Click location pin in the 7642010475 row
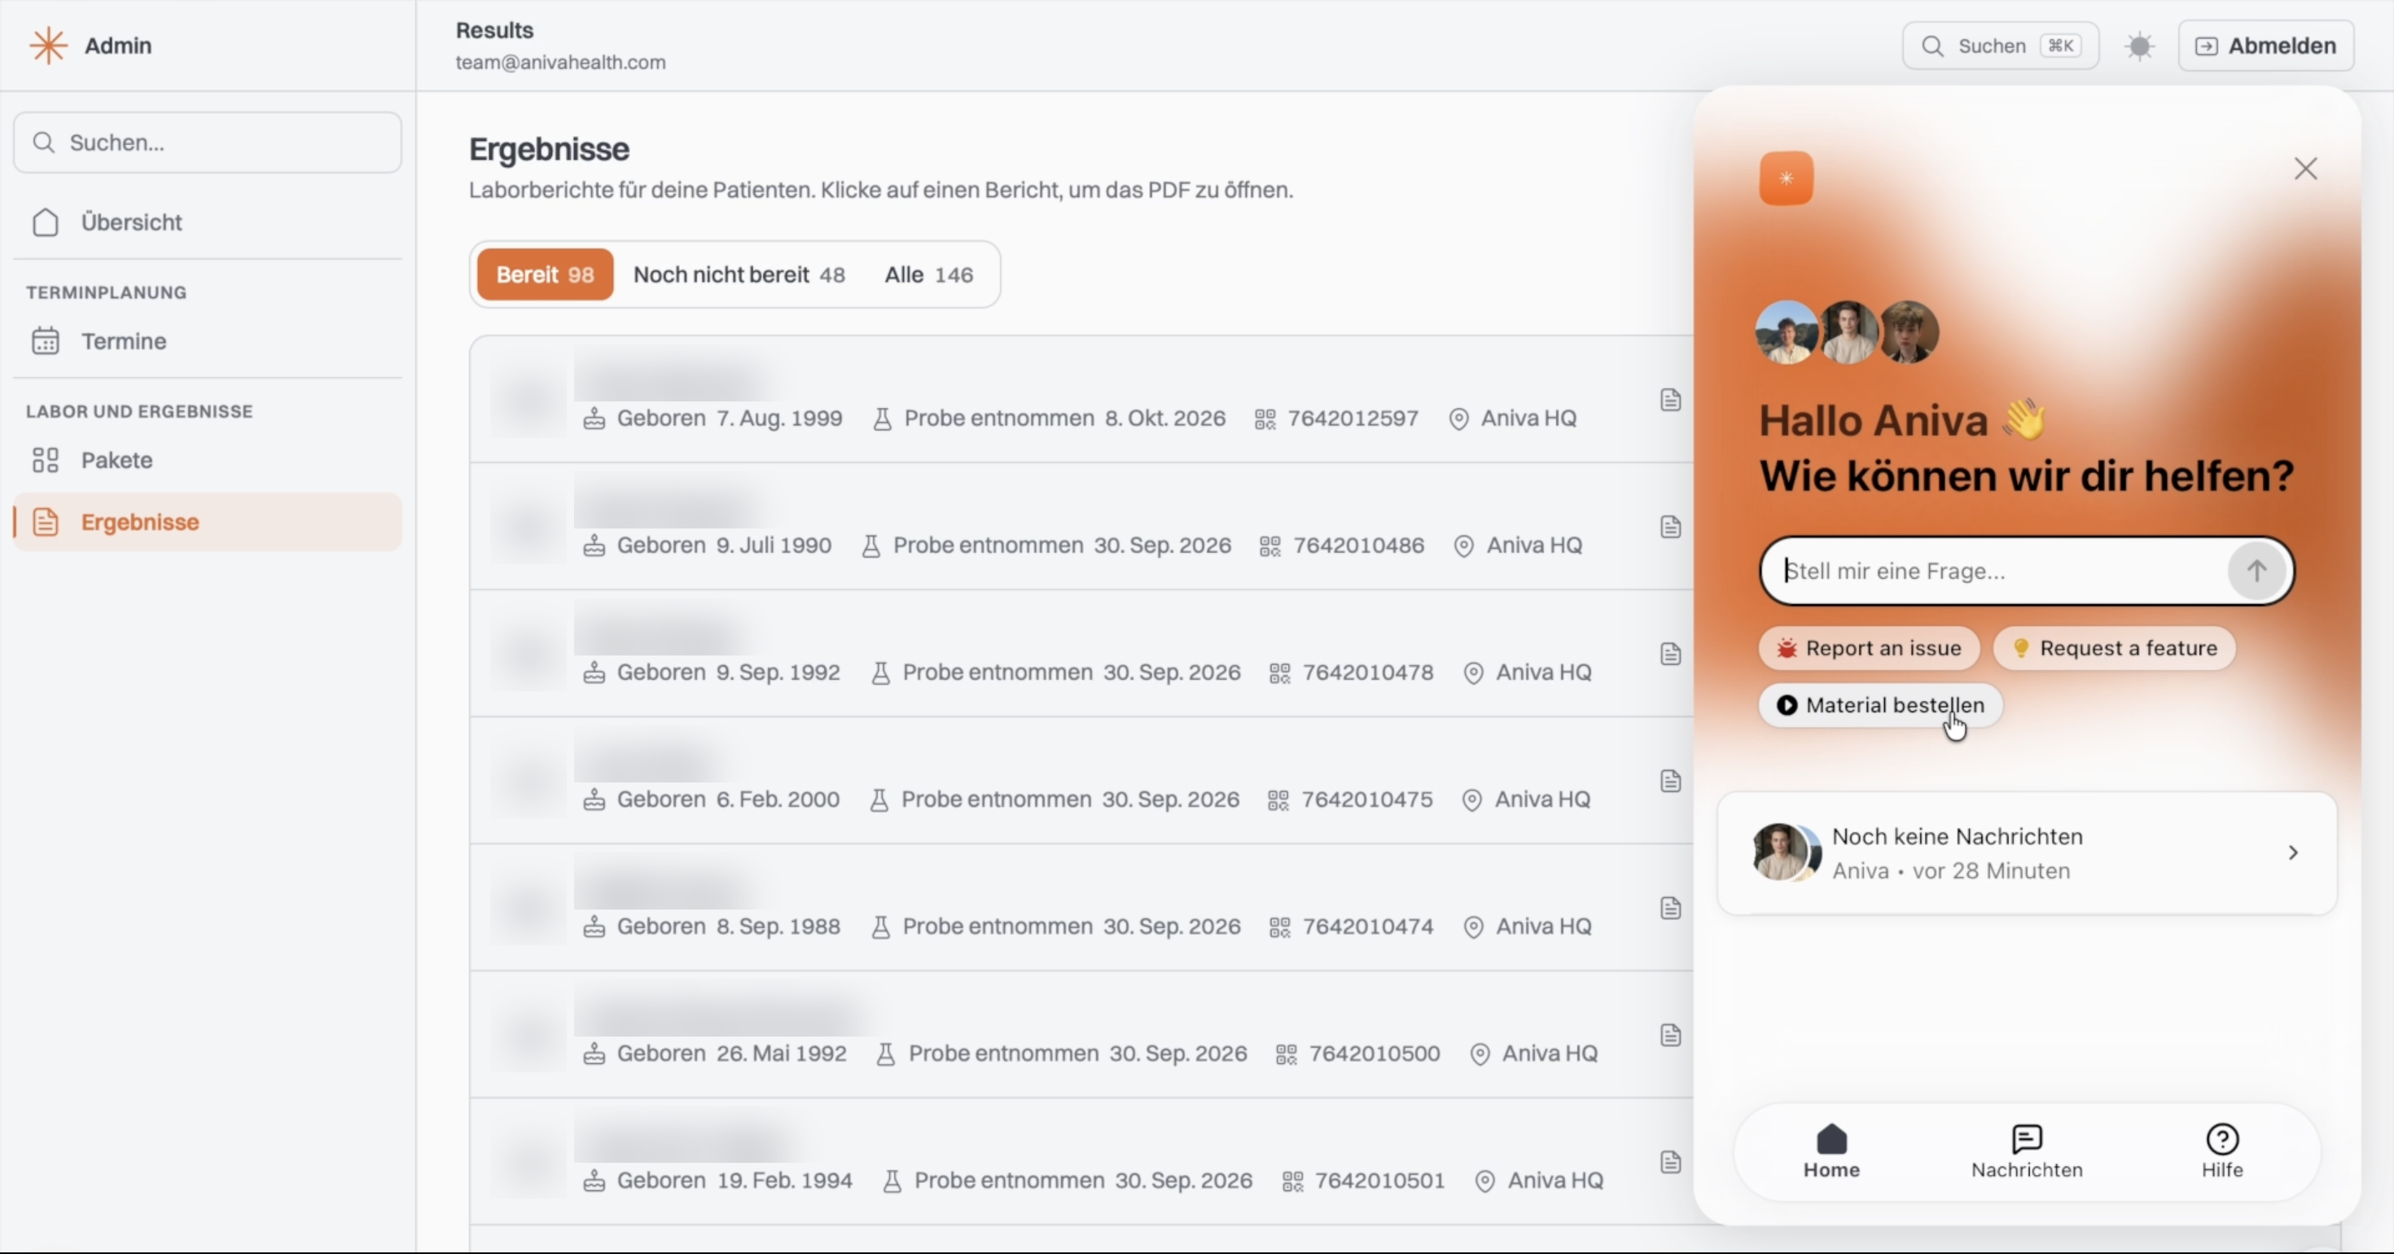 point(1472,800)
